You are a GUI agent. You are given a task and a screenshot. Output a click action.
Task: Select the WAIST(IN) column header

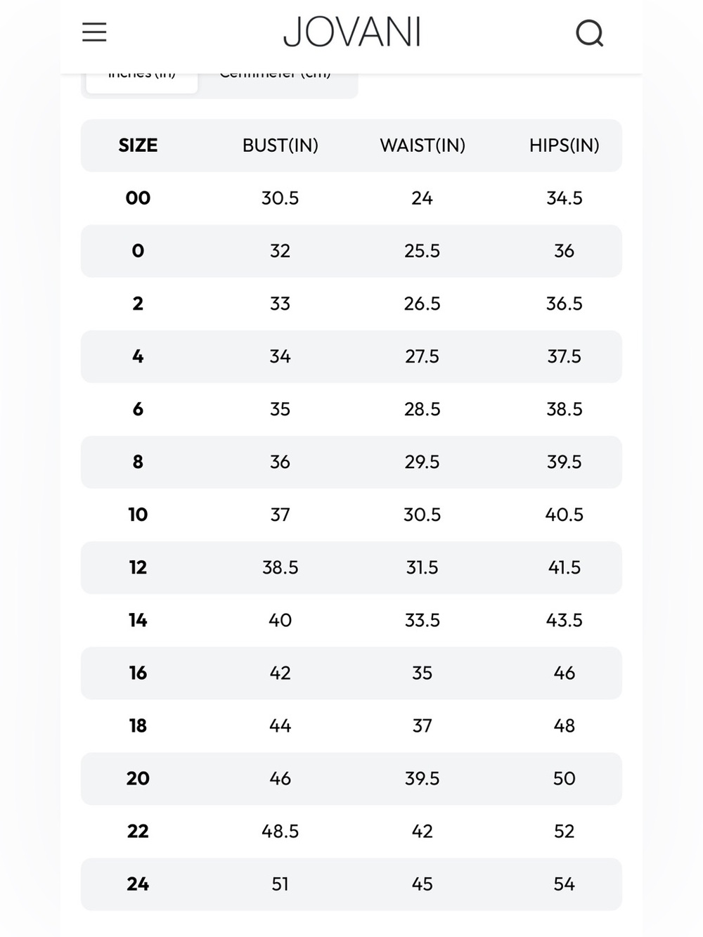423,146
